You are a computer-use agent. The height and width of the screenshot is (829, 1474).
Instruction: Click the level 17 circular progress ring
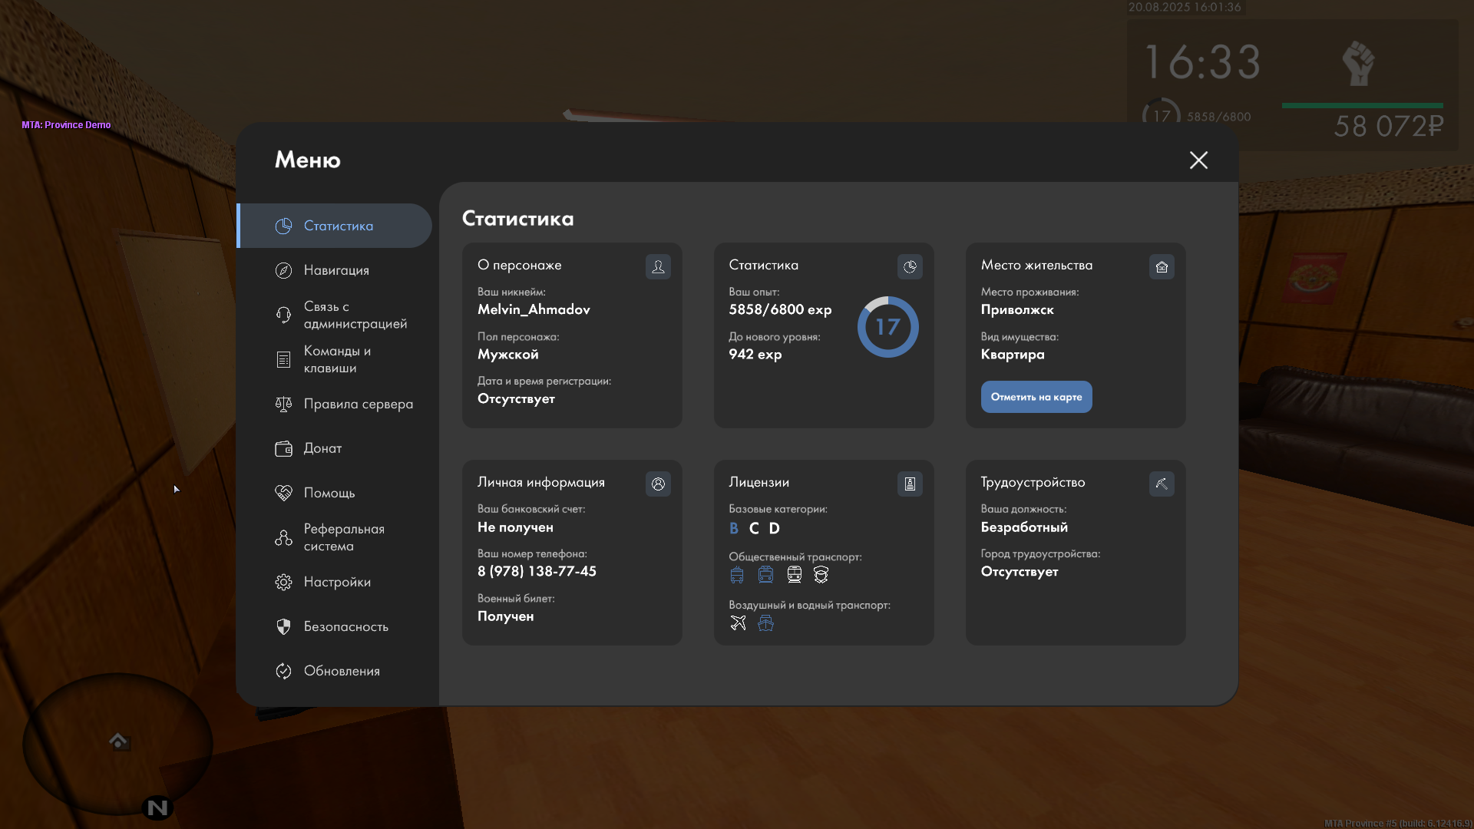coord(888,327)
